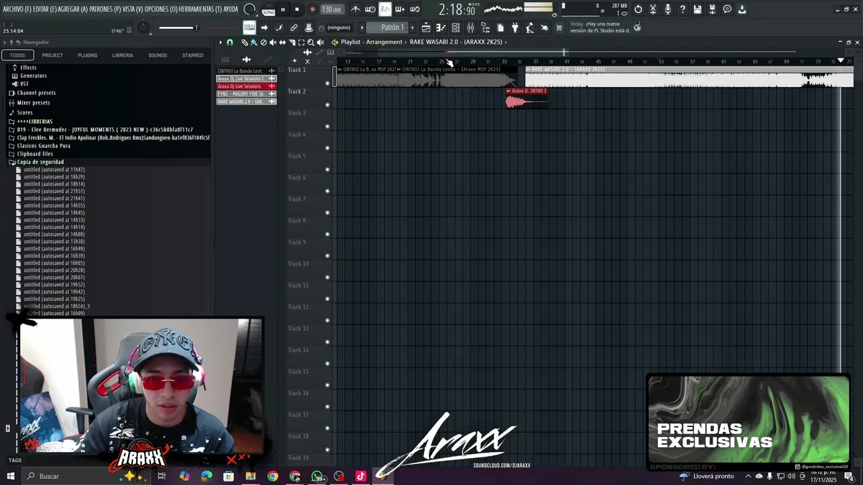Click the chat bubble icon in the toolbar
863x485 pixels.
[x=727, y=9]
